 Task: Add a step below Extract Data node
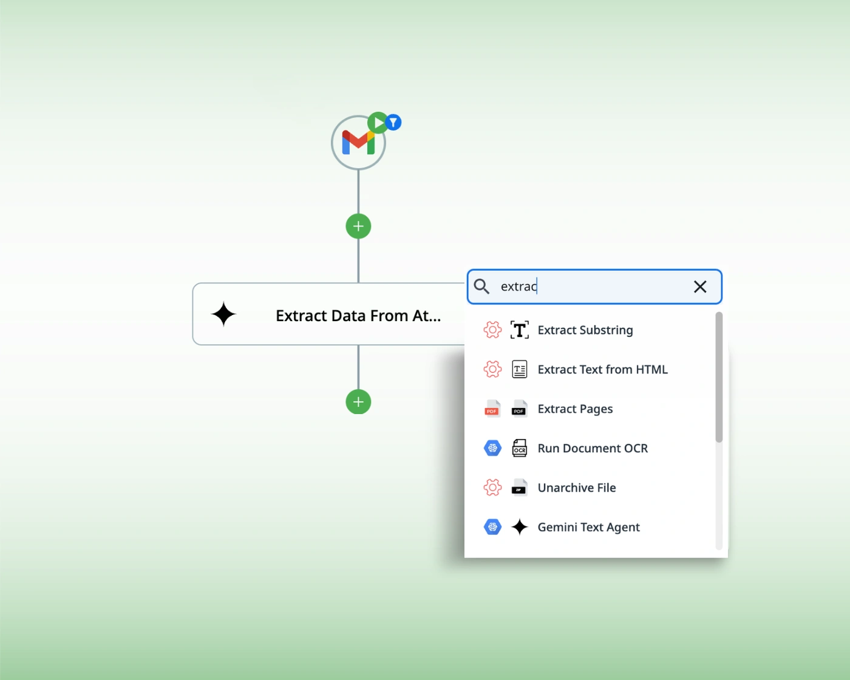pos(358,402)
